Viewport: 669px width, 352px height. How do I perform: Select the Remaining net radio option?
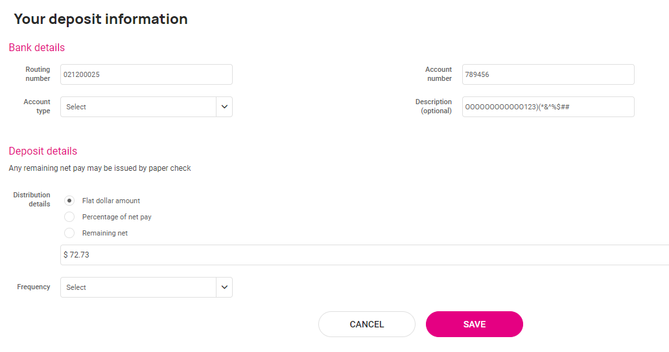coord(69,233)
